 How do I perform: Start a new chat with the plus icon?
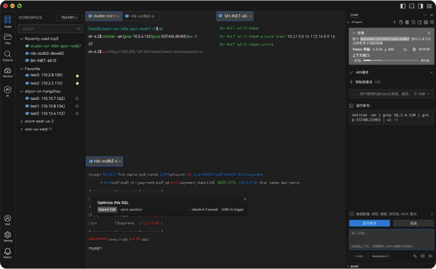[x=394, y=22]
